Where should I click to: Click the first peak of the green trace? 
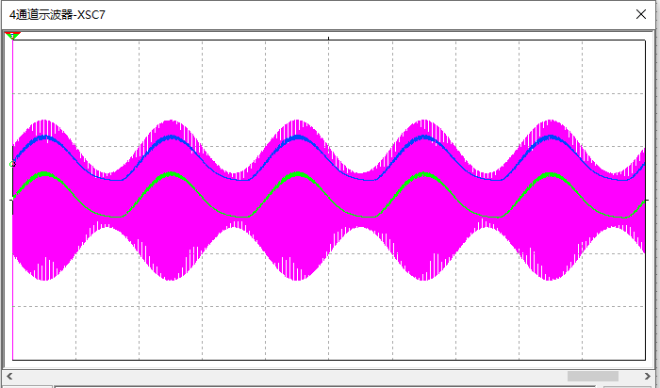(41, 174)
